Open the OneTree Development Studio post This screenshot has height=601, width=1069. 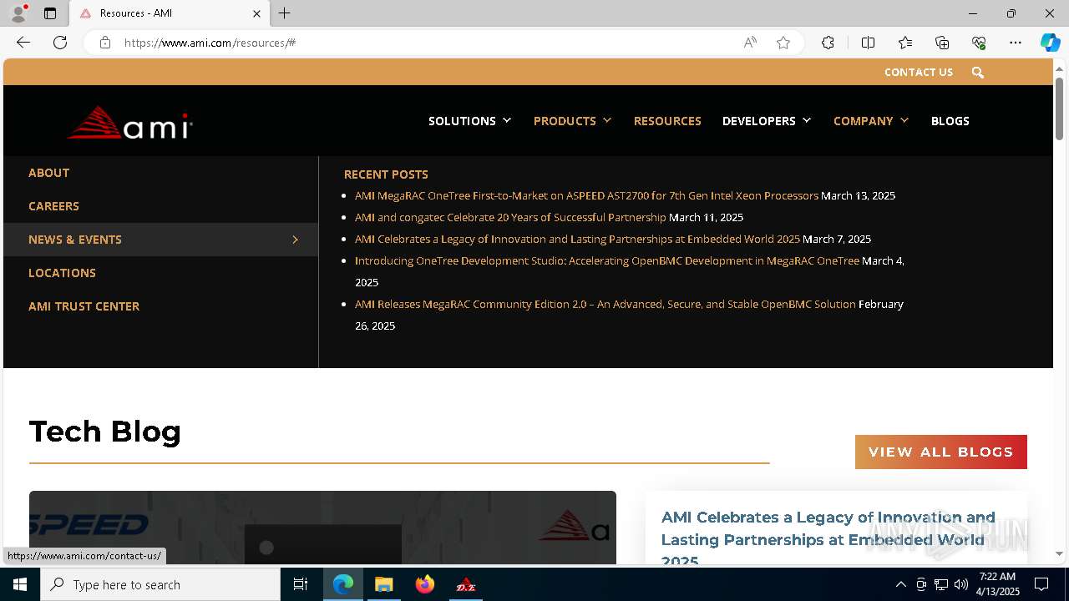click(606, 261)
